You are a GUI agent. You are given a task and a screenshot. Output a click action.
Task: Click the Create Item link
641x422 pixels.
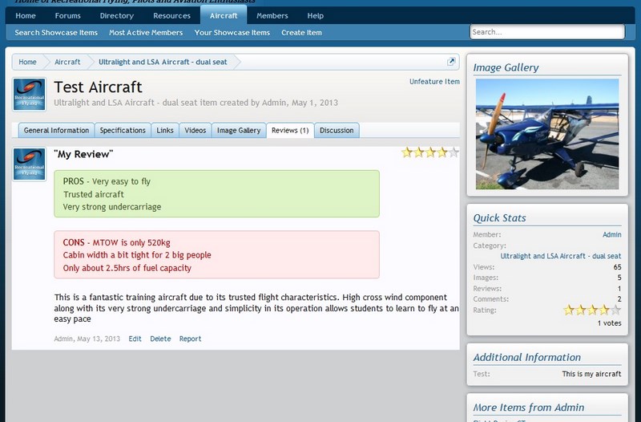coord(302,32)
